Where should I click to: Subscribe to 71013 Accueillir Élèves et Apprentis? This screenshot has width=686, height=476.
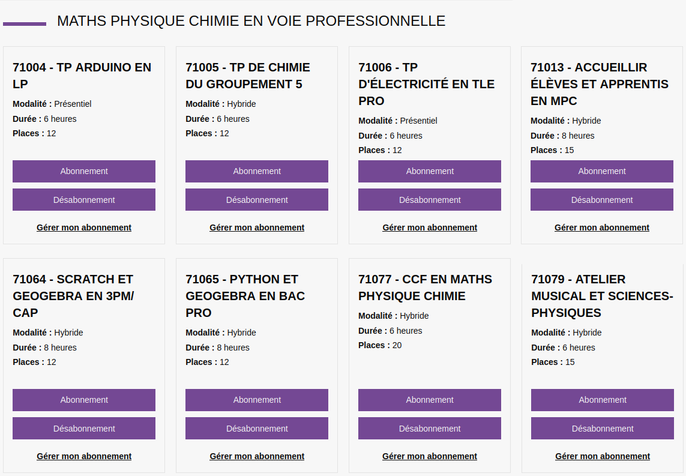pos(602,171)
